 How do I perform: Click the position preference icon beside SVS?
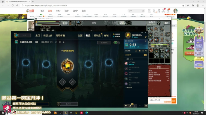tap(56, 42)
